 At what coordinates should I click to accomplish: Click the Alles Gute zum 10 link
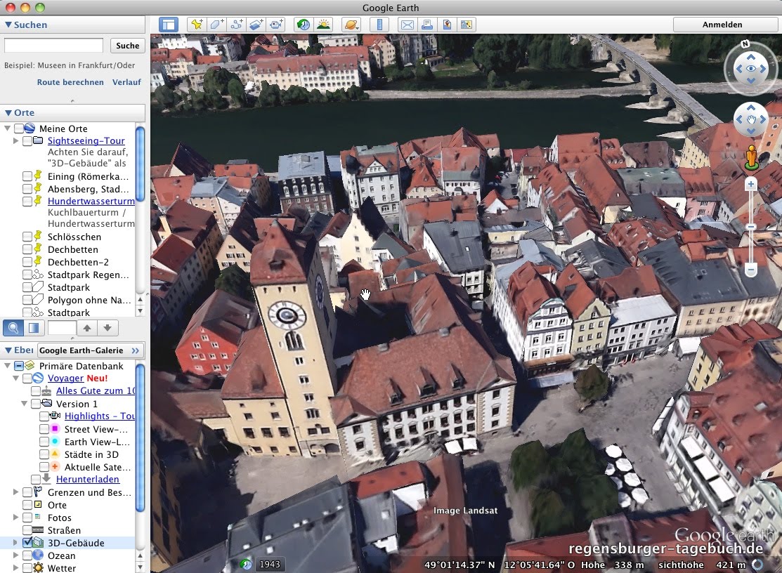(96, 390)
